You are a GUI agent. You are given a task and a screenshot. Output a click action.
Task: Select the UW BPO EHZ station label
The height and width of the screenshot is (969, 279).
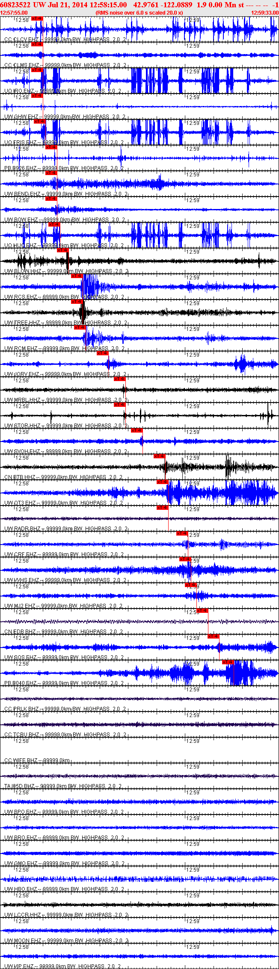(x=21, y=812)
